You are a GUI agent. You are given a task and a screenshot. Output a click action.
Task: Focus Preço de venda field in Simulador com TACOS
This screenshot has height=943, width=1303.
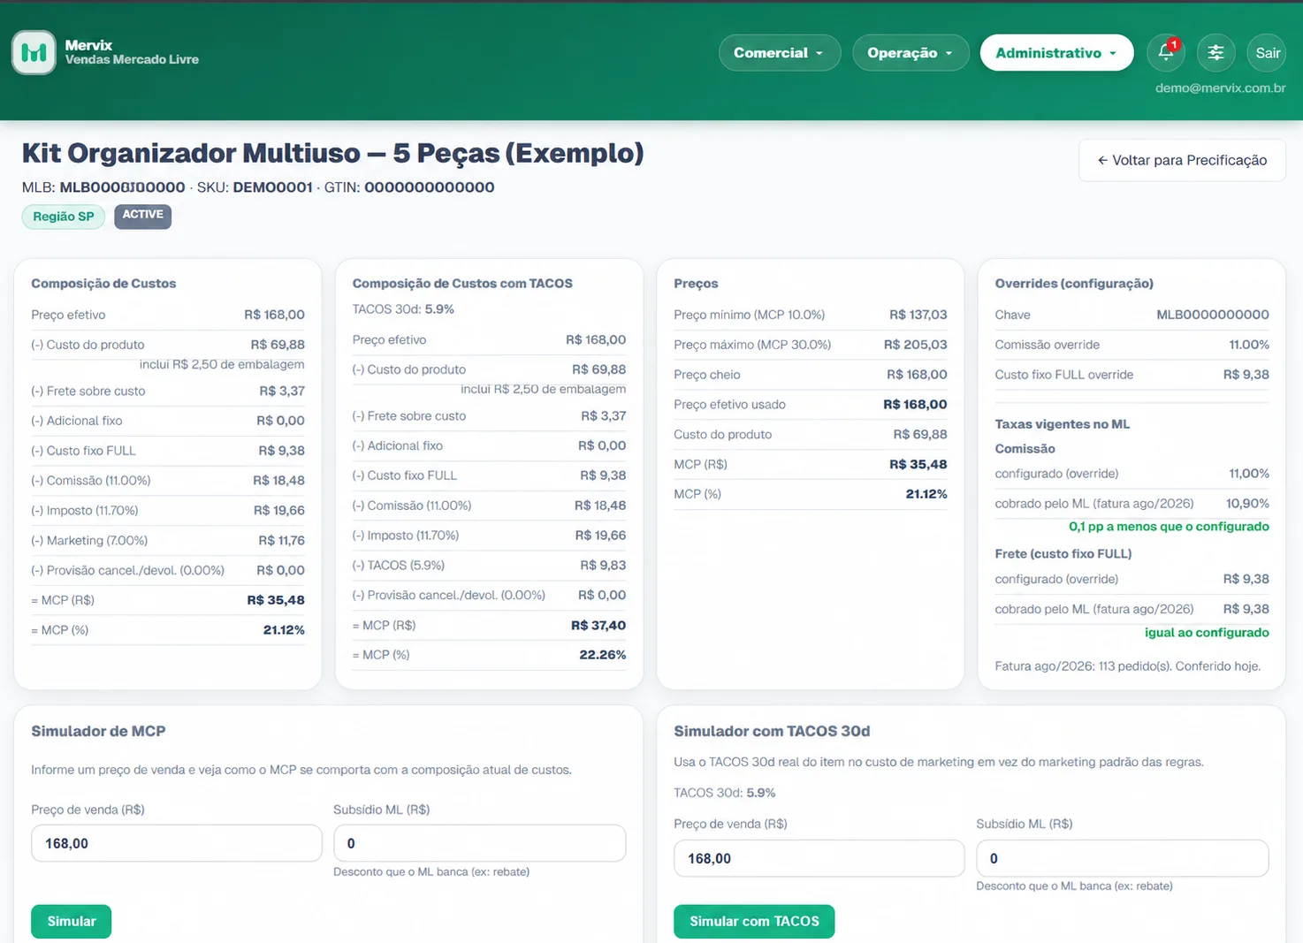tap(819, 858)
